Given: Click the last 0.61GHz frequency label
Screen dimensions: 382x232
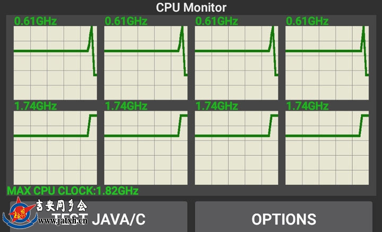Looking at the screenshot, I should point(307,21).
